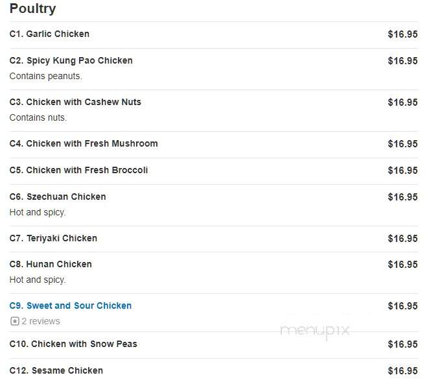
Task: Click C3. Chicken with Cashew Nuts
Action: click(x=75, y=102)
